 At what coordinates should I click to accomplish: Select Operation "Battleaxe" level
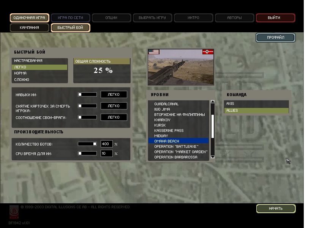(x=178, y=146)
